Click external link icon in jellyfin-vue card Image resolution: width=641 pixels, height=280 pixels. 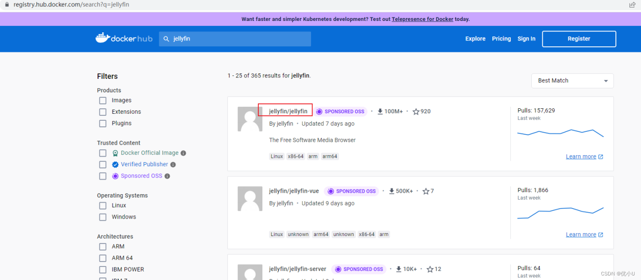pos(601,235)
